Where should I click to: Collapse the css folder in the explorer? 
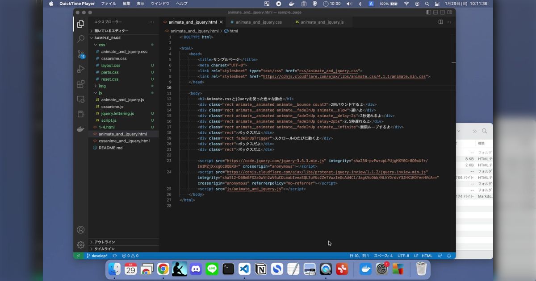[102, 45]
